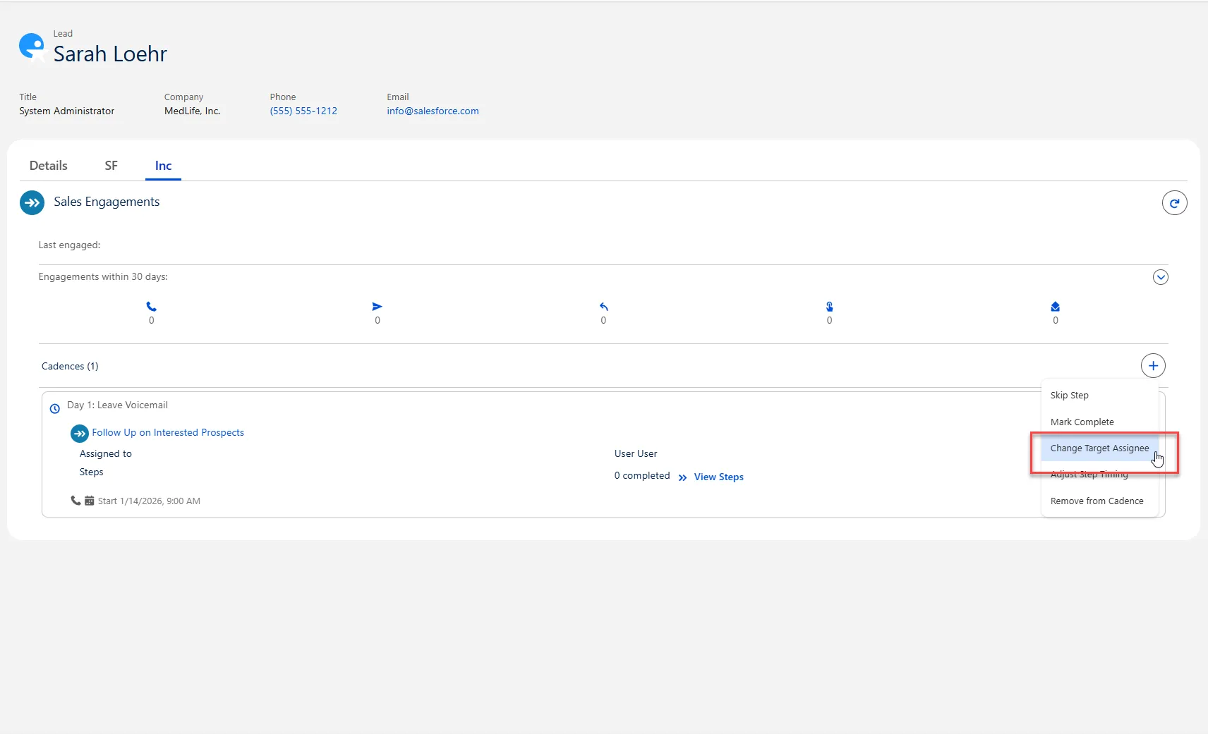Click the email replies engagement icon

(x=603, y=307)
